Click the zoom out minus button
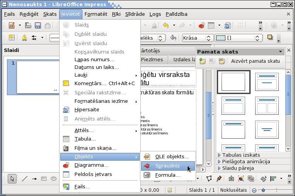Viewport: 295px width, 196px height. 254,190
